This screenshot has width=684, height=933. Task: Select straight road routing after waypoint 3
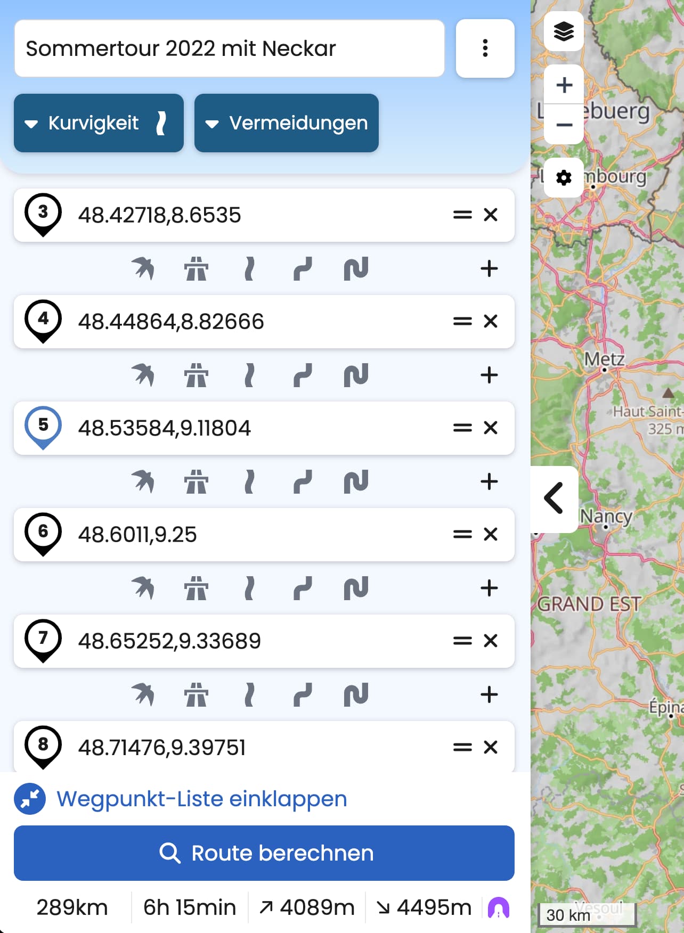249,268
